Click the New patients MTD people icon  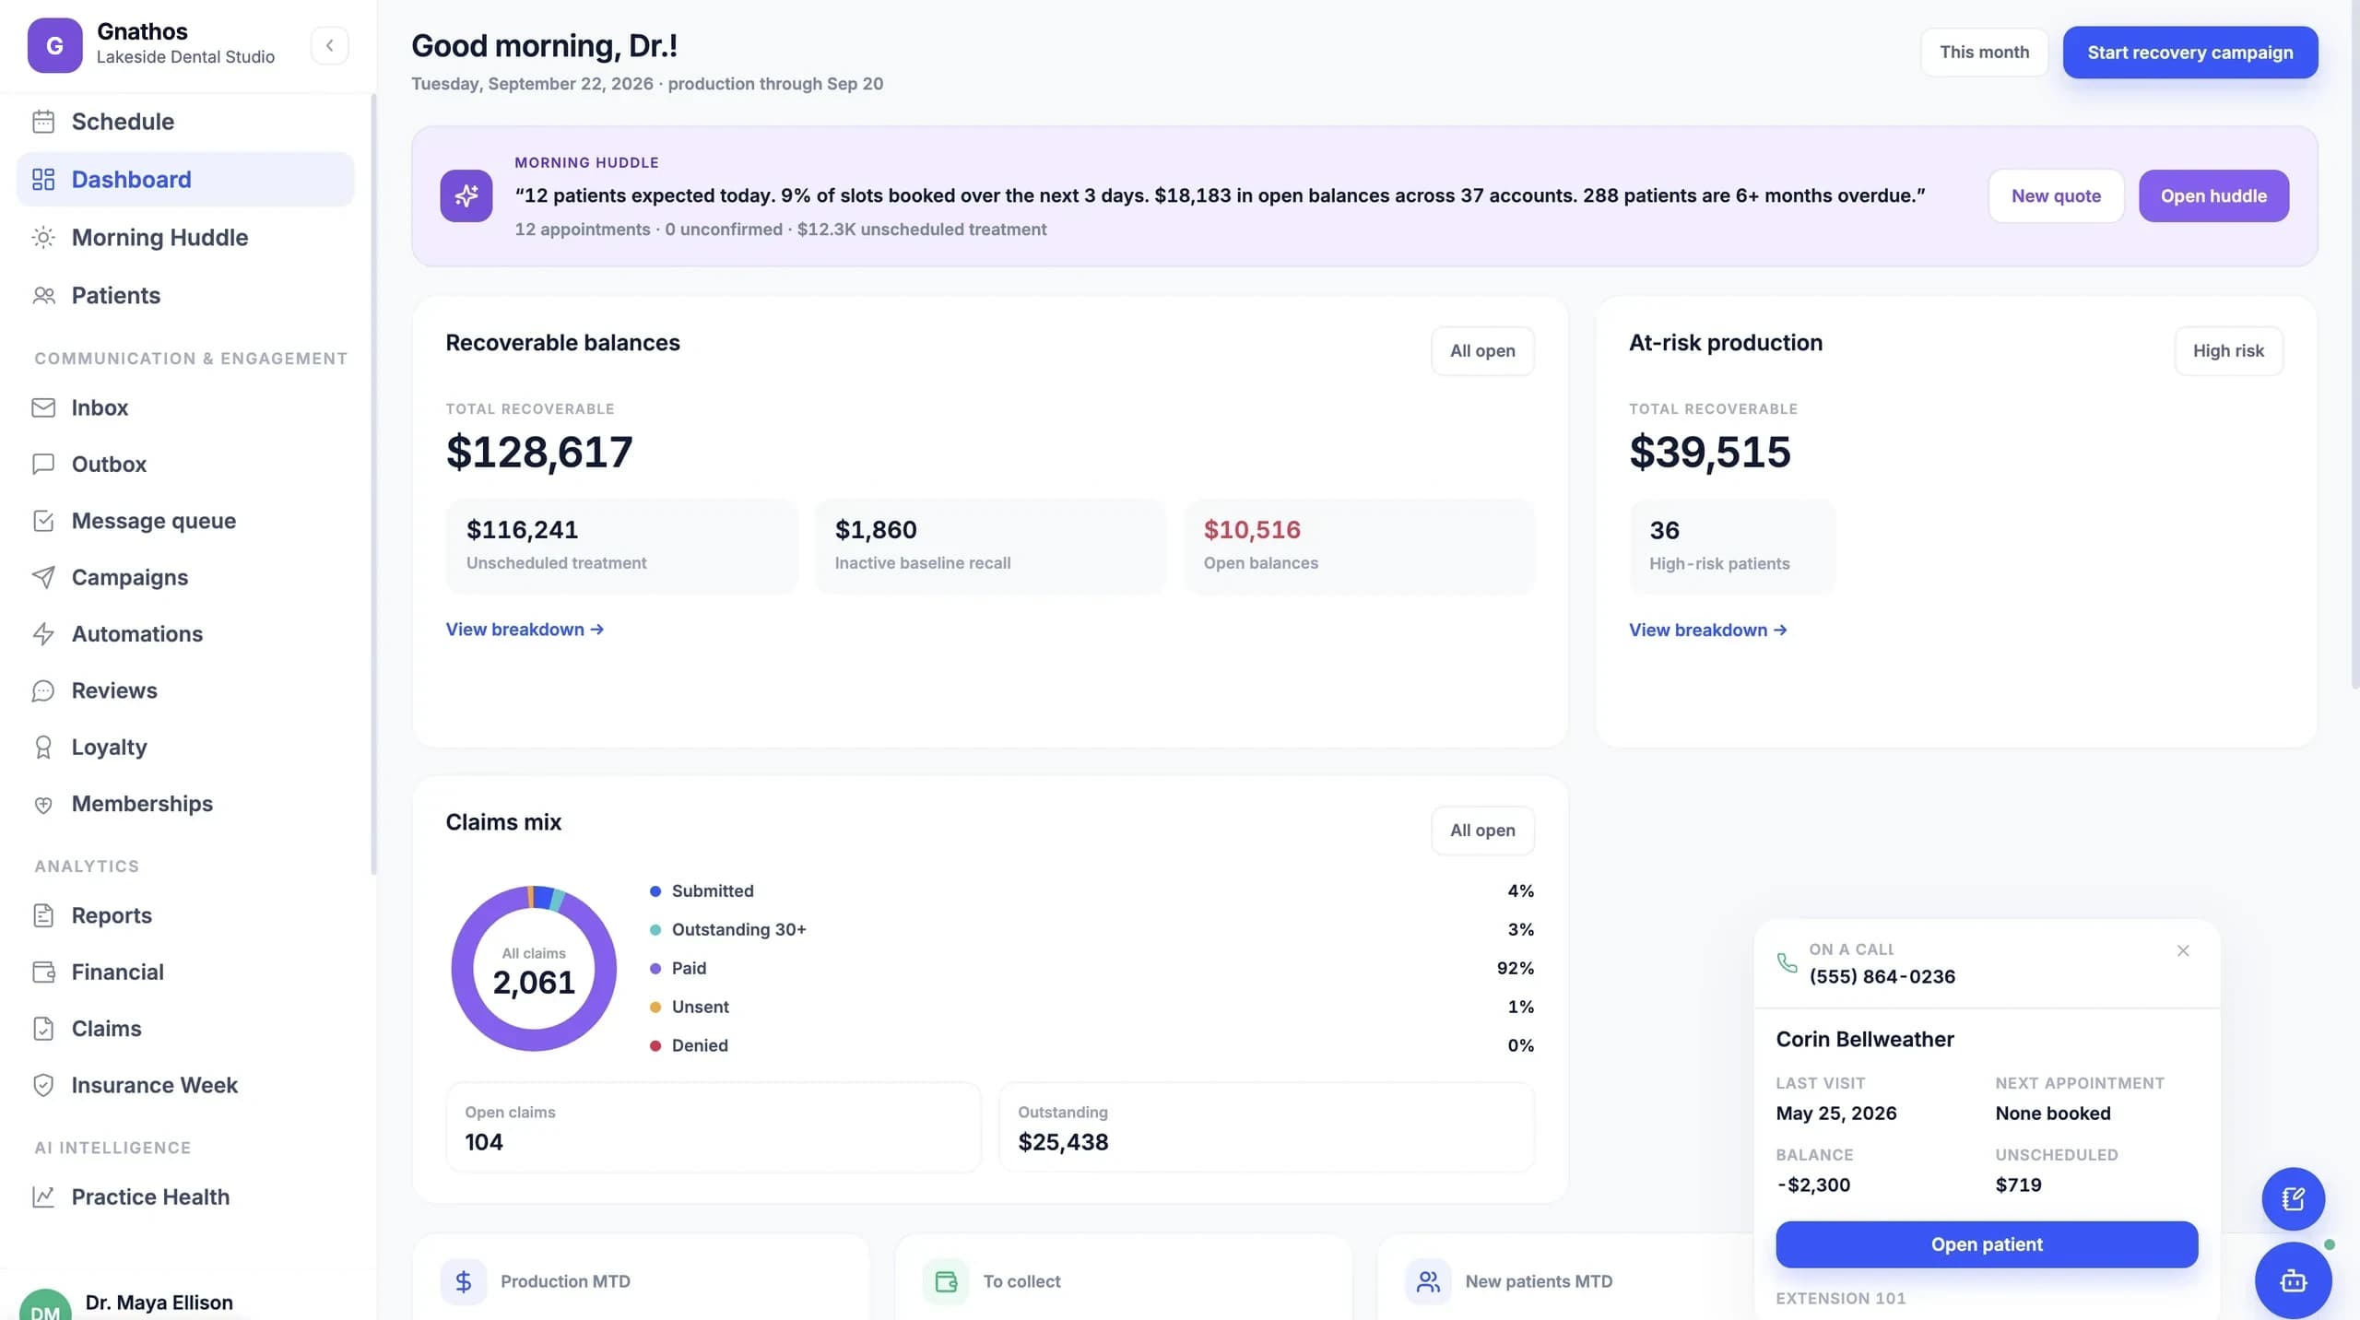pyautogui.click(x=1428, y=1281)
